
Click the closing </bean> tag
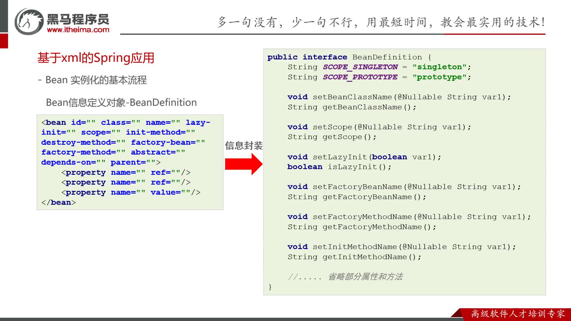pyautogui.click(x=59, y=202)
